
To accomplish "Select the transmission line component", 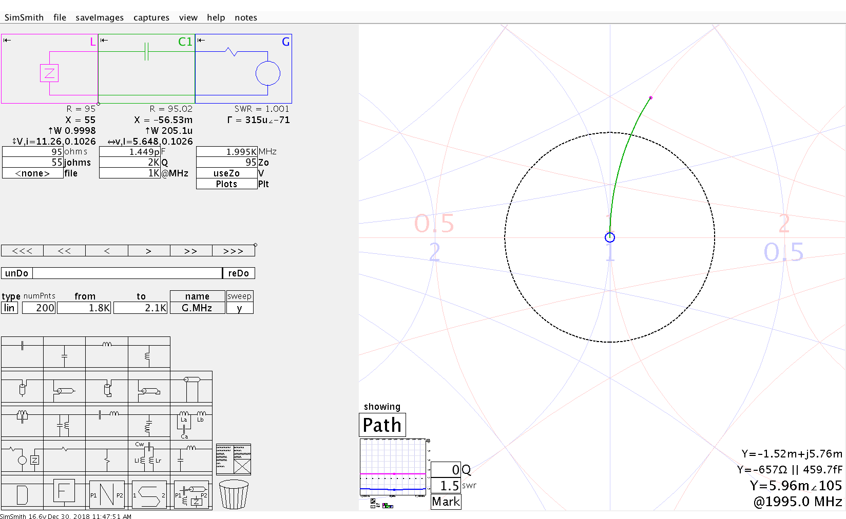I will click(191, 388).
